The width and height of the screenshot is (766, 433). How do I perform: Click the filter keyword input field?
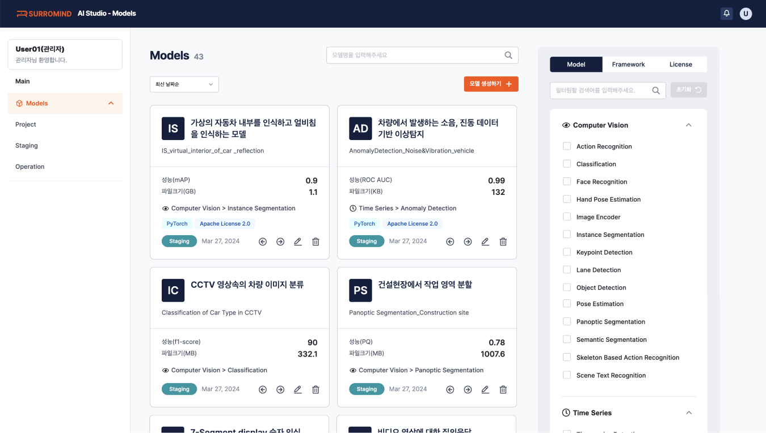click(601, 90)
